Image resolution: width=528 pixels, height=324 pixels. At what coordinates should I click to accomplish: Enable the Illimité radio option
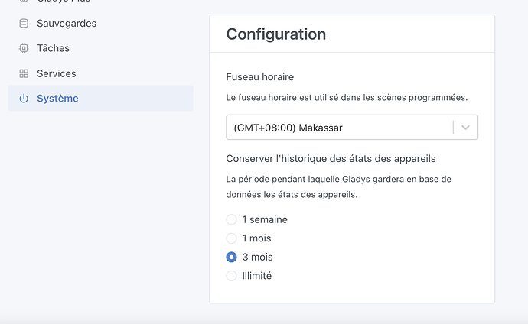pyautogui.click(x=231, y=276)
